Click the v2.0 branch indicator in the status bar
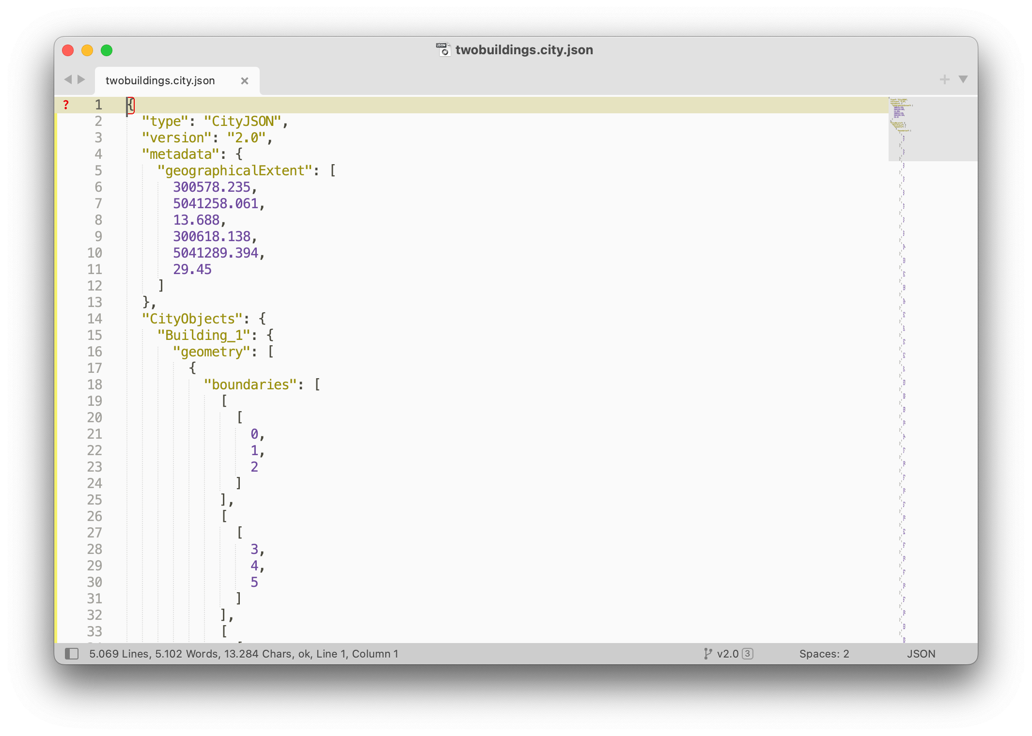 coord(728,654)
